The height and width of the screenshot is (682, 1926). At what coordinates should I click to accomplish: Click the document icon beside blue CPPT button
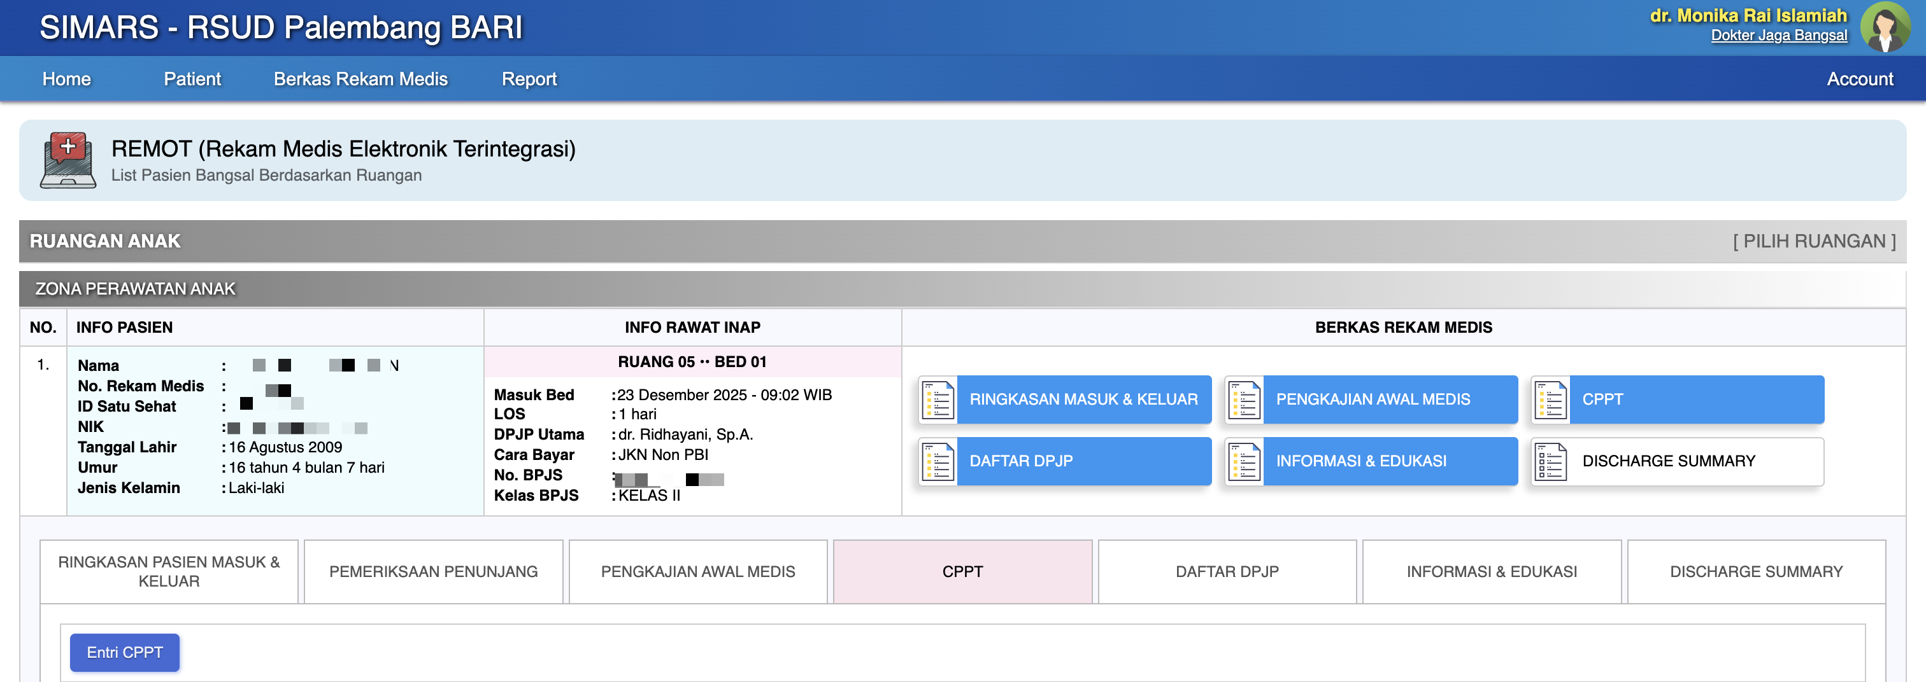click(x=1551, y=400)
